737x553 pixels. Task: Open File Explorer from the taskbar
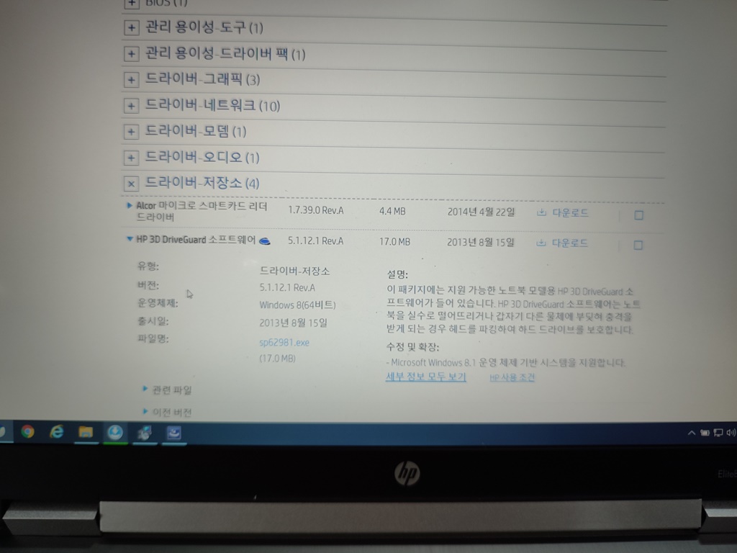tap(86, 432)
